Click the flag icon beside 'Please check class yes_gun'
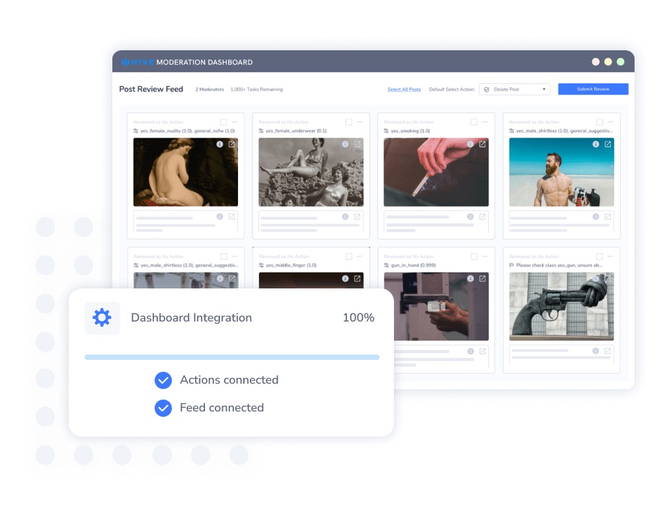This screenshot has height=516, width=661. [x=512, y=265]
